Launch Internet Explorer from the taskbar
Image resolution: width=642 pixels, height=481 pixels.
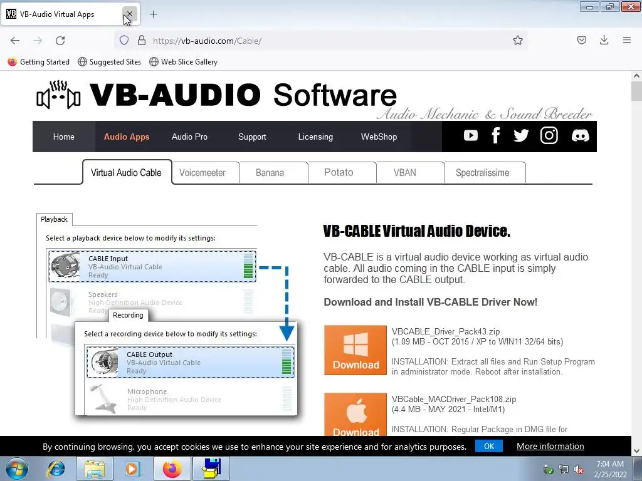[56, 468]
